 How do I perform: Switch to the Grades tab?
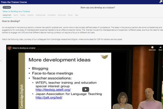pos(23,15)
